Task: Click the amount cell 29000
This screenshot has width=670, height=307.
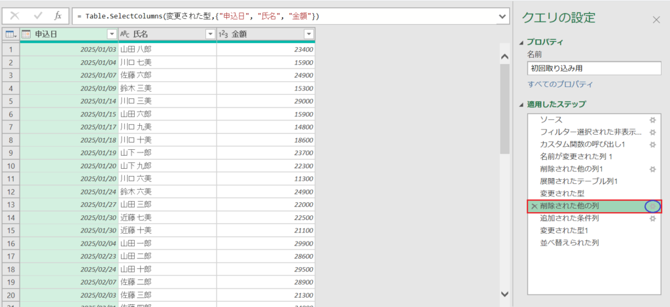Action: [266, 101]
